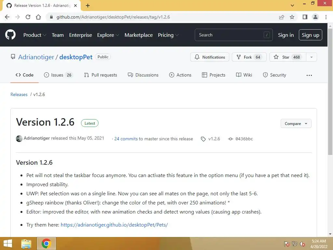Screen dimensions: 333x250
Task: Open the Team page
Action: click(58, 35)
